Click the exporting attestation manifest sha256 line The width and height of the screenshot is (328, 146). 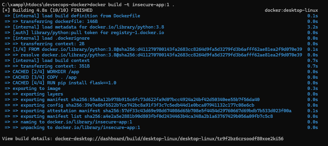[x=156, y=110]
